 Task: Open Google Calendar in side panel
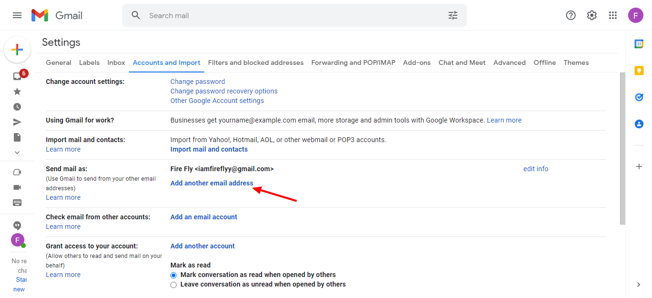coord(639,44)
